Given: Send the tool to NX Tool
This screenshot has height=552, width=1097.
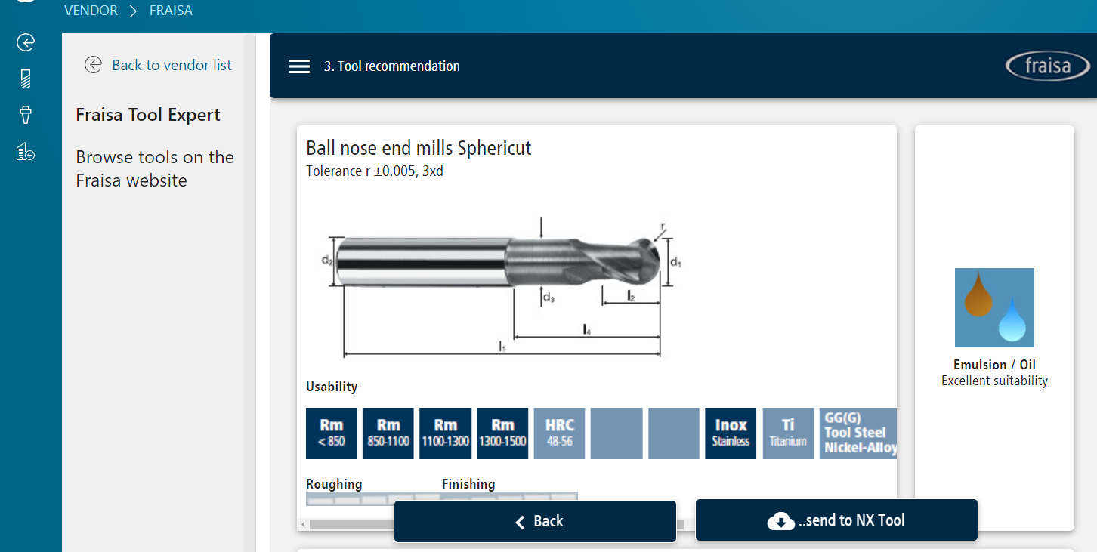Looking at the screenshot, I should click(x=836, y=520).
